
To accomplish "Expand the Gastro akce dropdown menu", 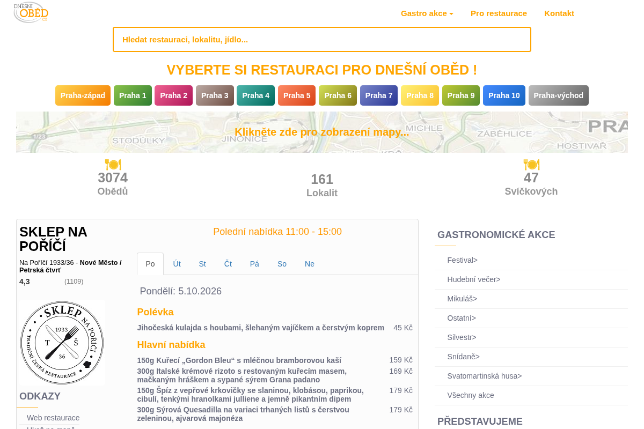I will (x=427, y=13).
